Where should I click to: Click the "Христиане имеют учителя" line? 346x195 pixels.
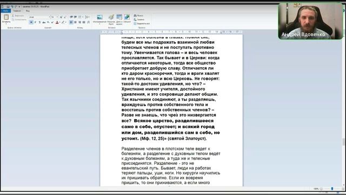(x=163, y=89)
